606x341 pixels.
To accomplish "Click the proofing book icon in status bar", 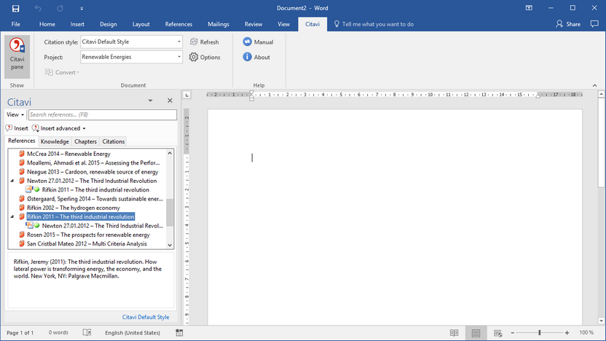I will [x=87, y=332].
